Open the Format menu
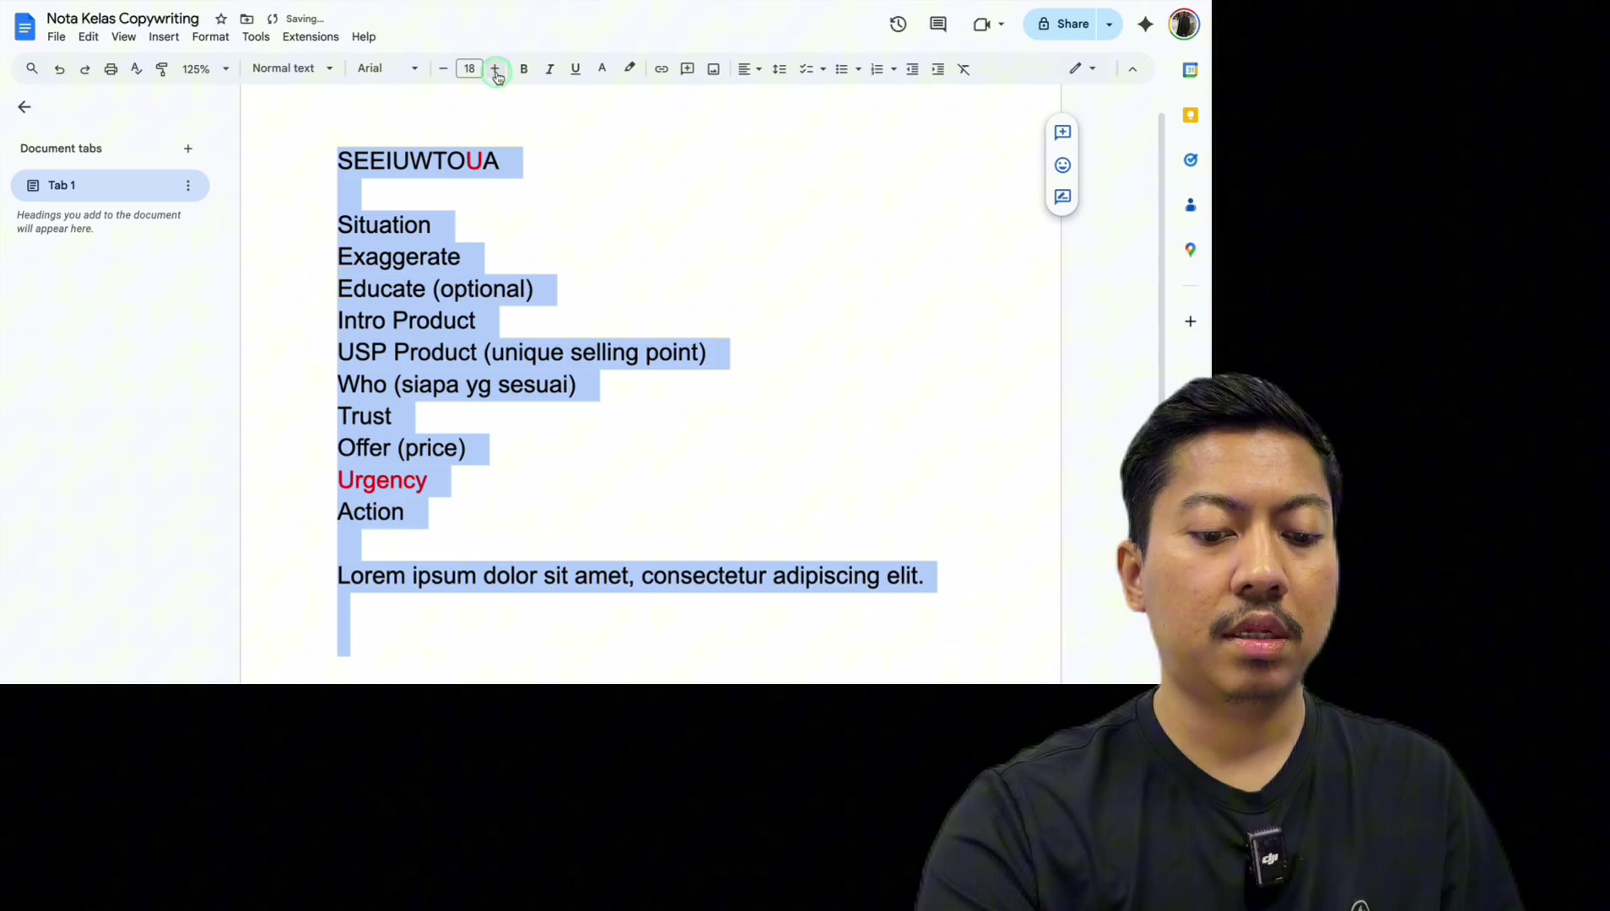The image size is (1610, 911). (x=210, y=37)
